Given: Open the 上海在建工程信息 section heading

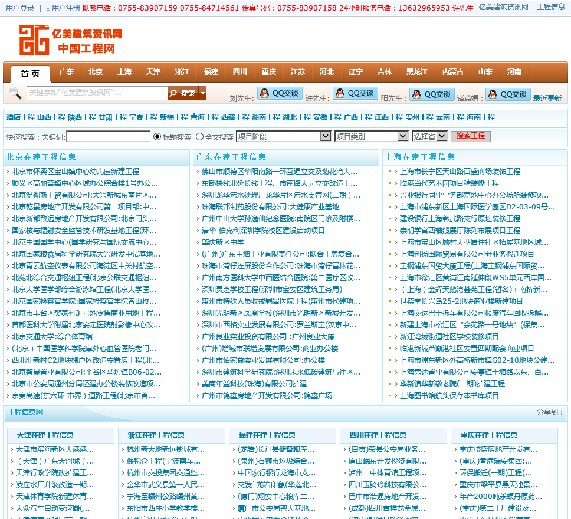Looking at the screenshot, I should (x=420, y=157).
